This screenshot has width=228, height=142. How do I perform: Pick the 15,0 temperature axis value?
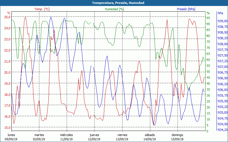(8, 128)
